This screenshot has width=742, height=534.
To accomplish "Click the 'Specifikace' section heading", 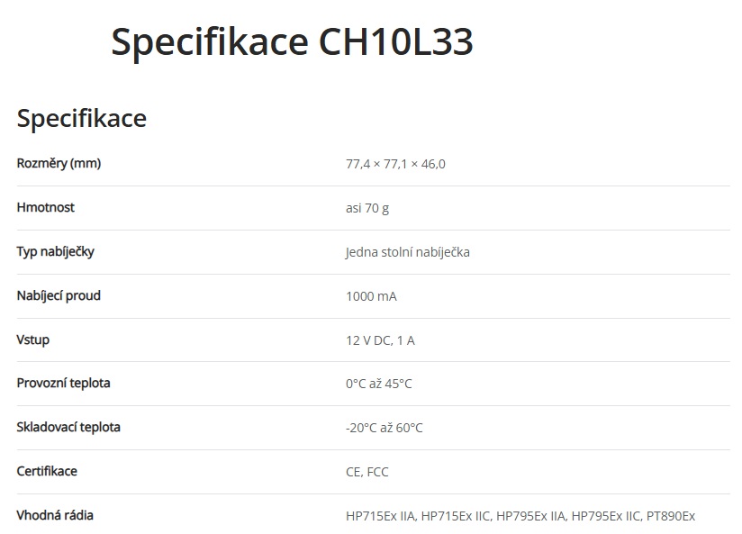I will point(81,118).
